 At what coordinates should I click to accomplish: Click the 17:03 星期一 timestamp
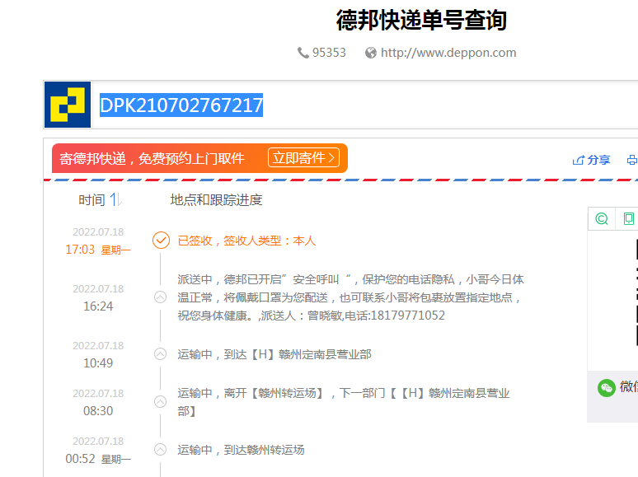point(98,250)
